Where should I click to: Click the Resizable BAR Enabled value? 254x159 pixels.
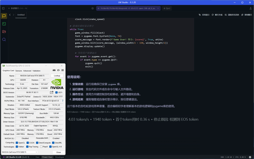click(56, 138)
